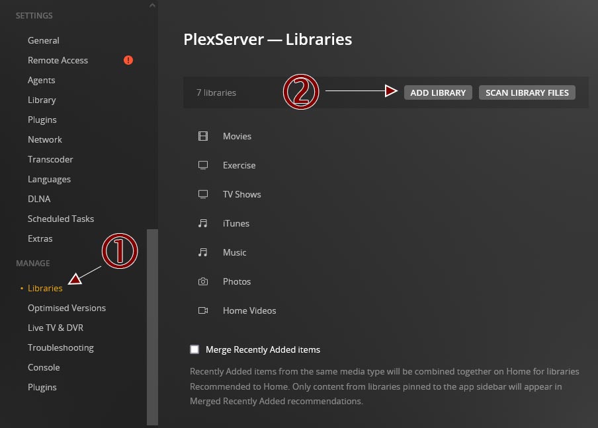The width and height of the screenshot is (598, 428).
Task: Click the iTunes music note icon
Action: pyautogui.click(x=203, y=223)
